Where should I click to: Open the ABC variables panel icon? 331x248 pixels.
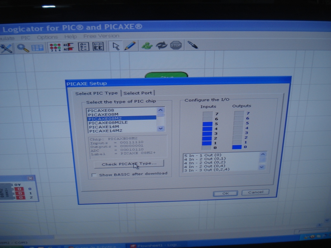(x=84, y=46)
